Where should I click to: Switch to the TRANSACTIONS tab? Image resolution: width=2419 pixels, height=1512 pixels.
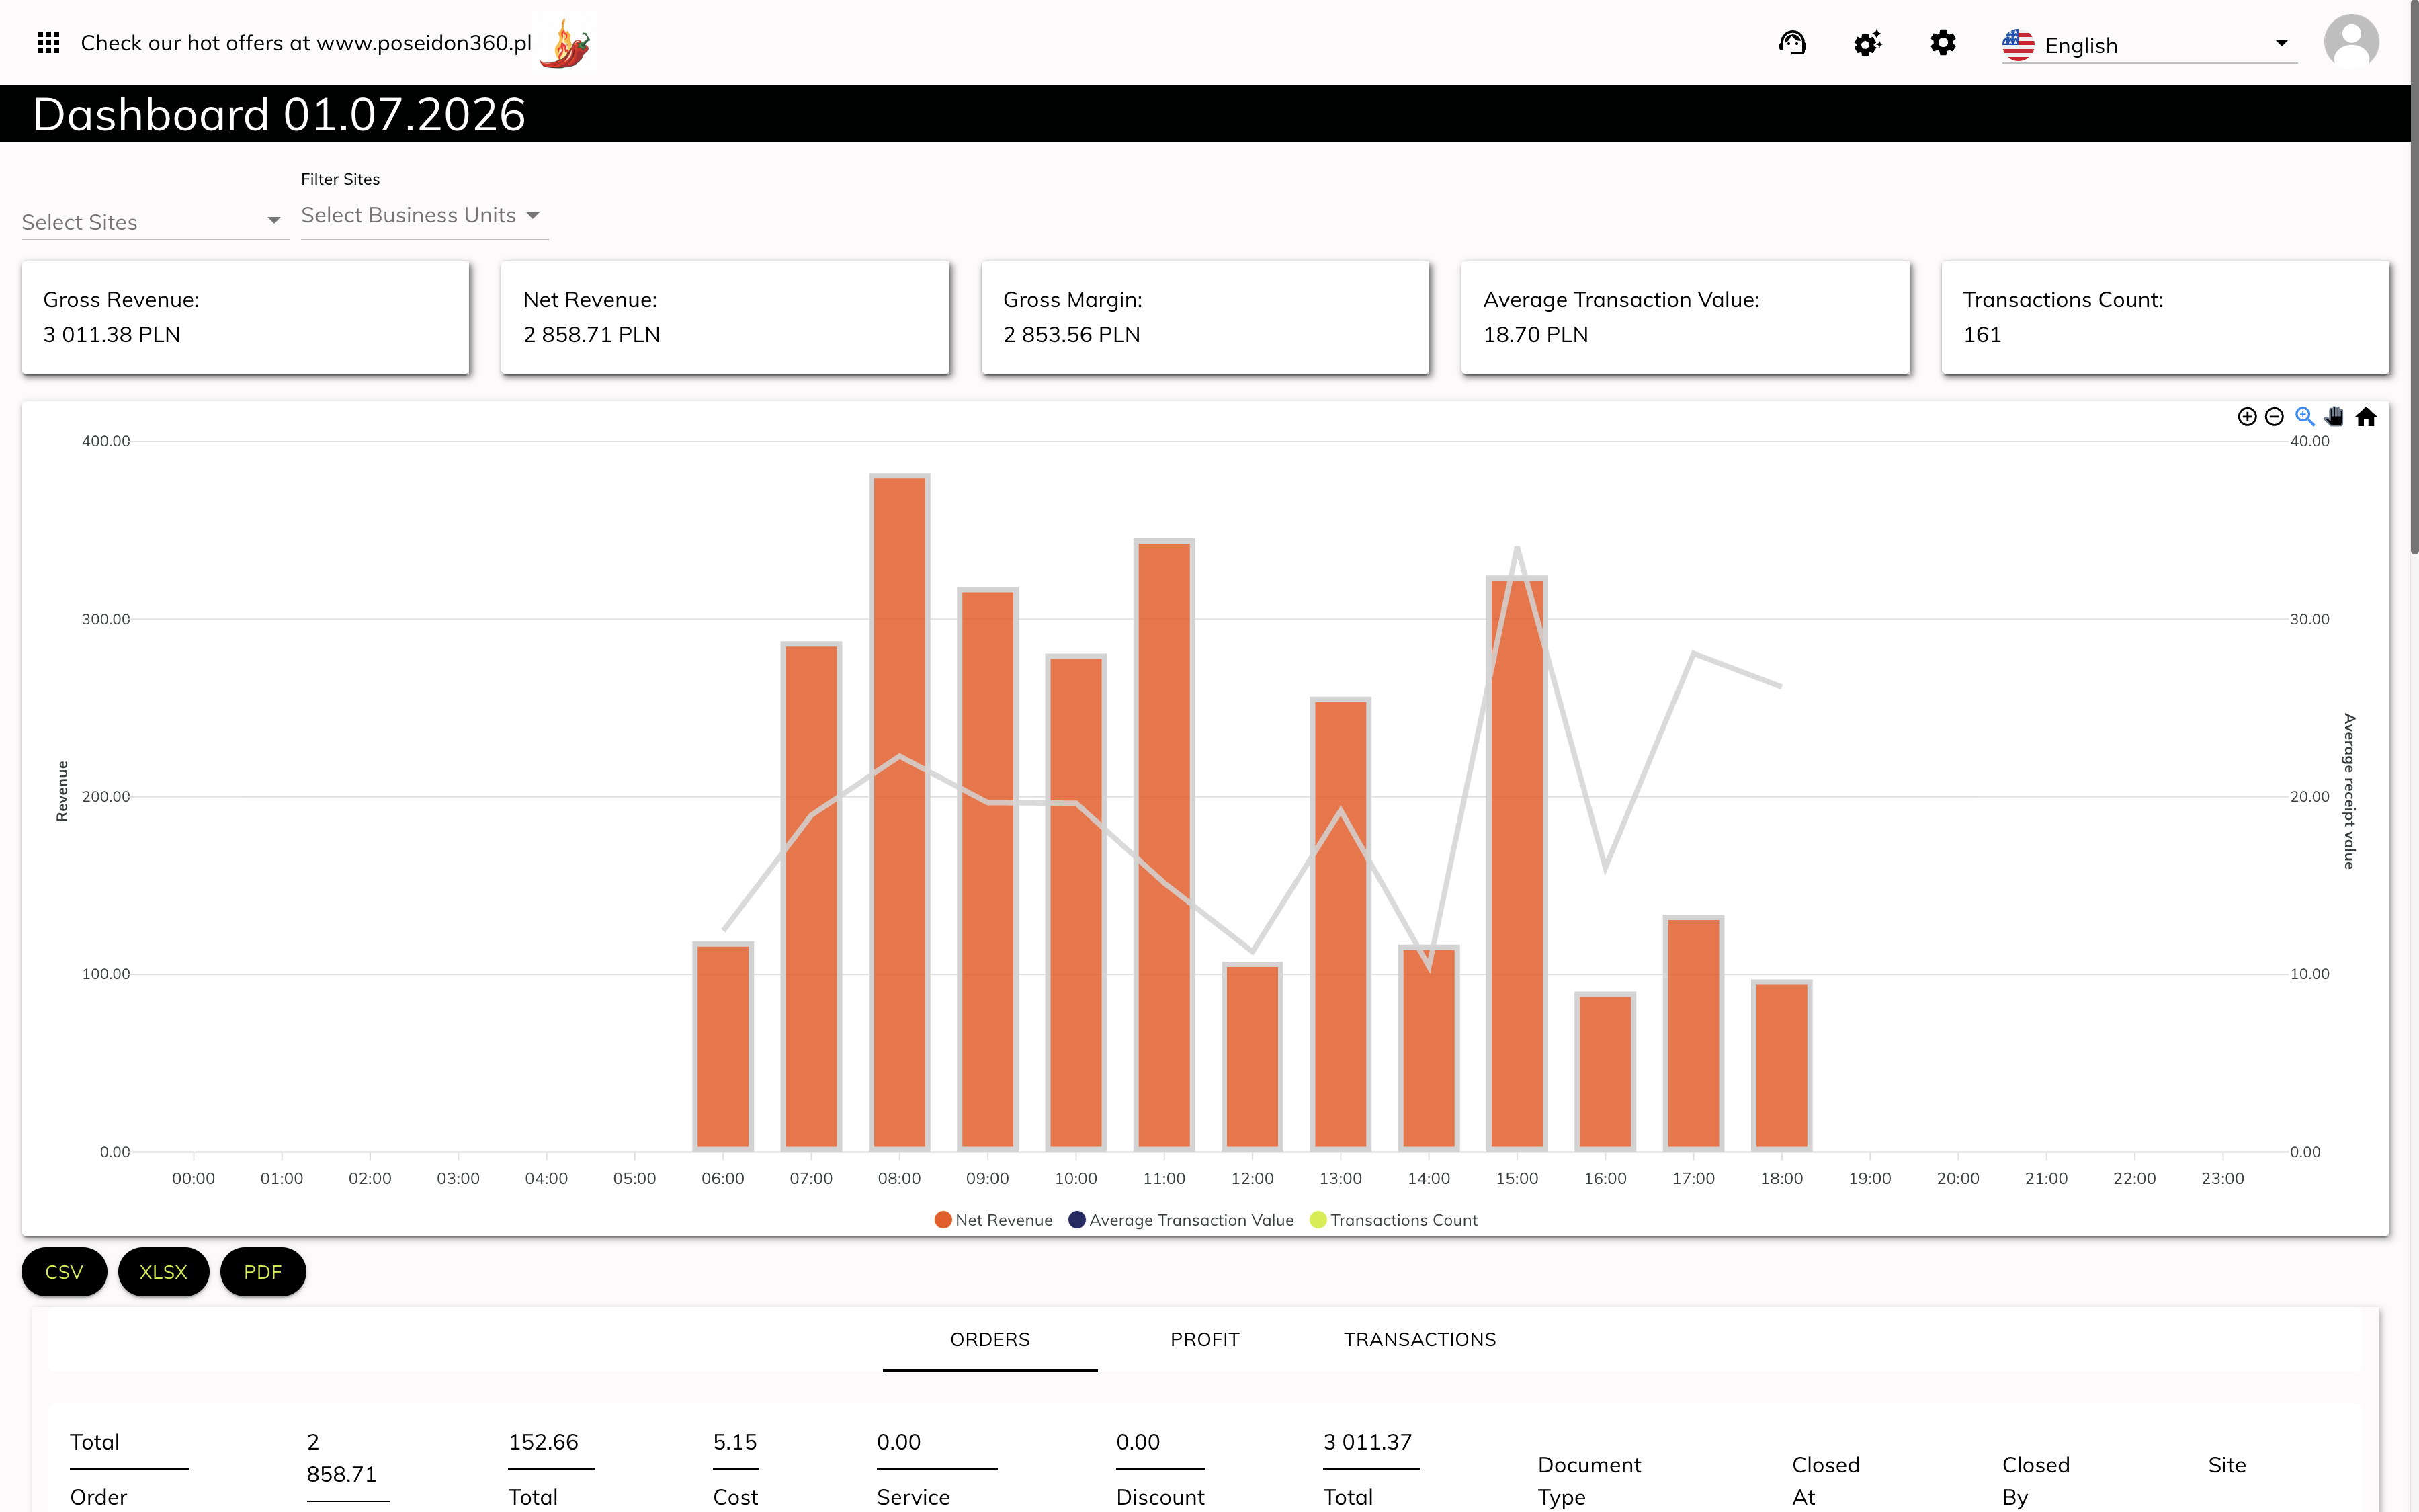click(1419, 1339)
